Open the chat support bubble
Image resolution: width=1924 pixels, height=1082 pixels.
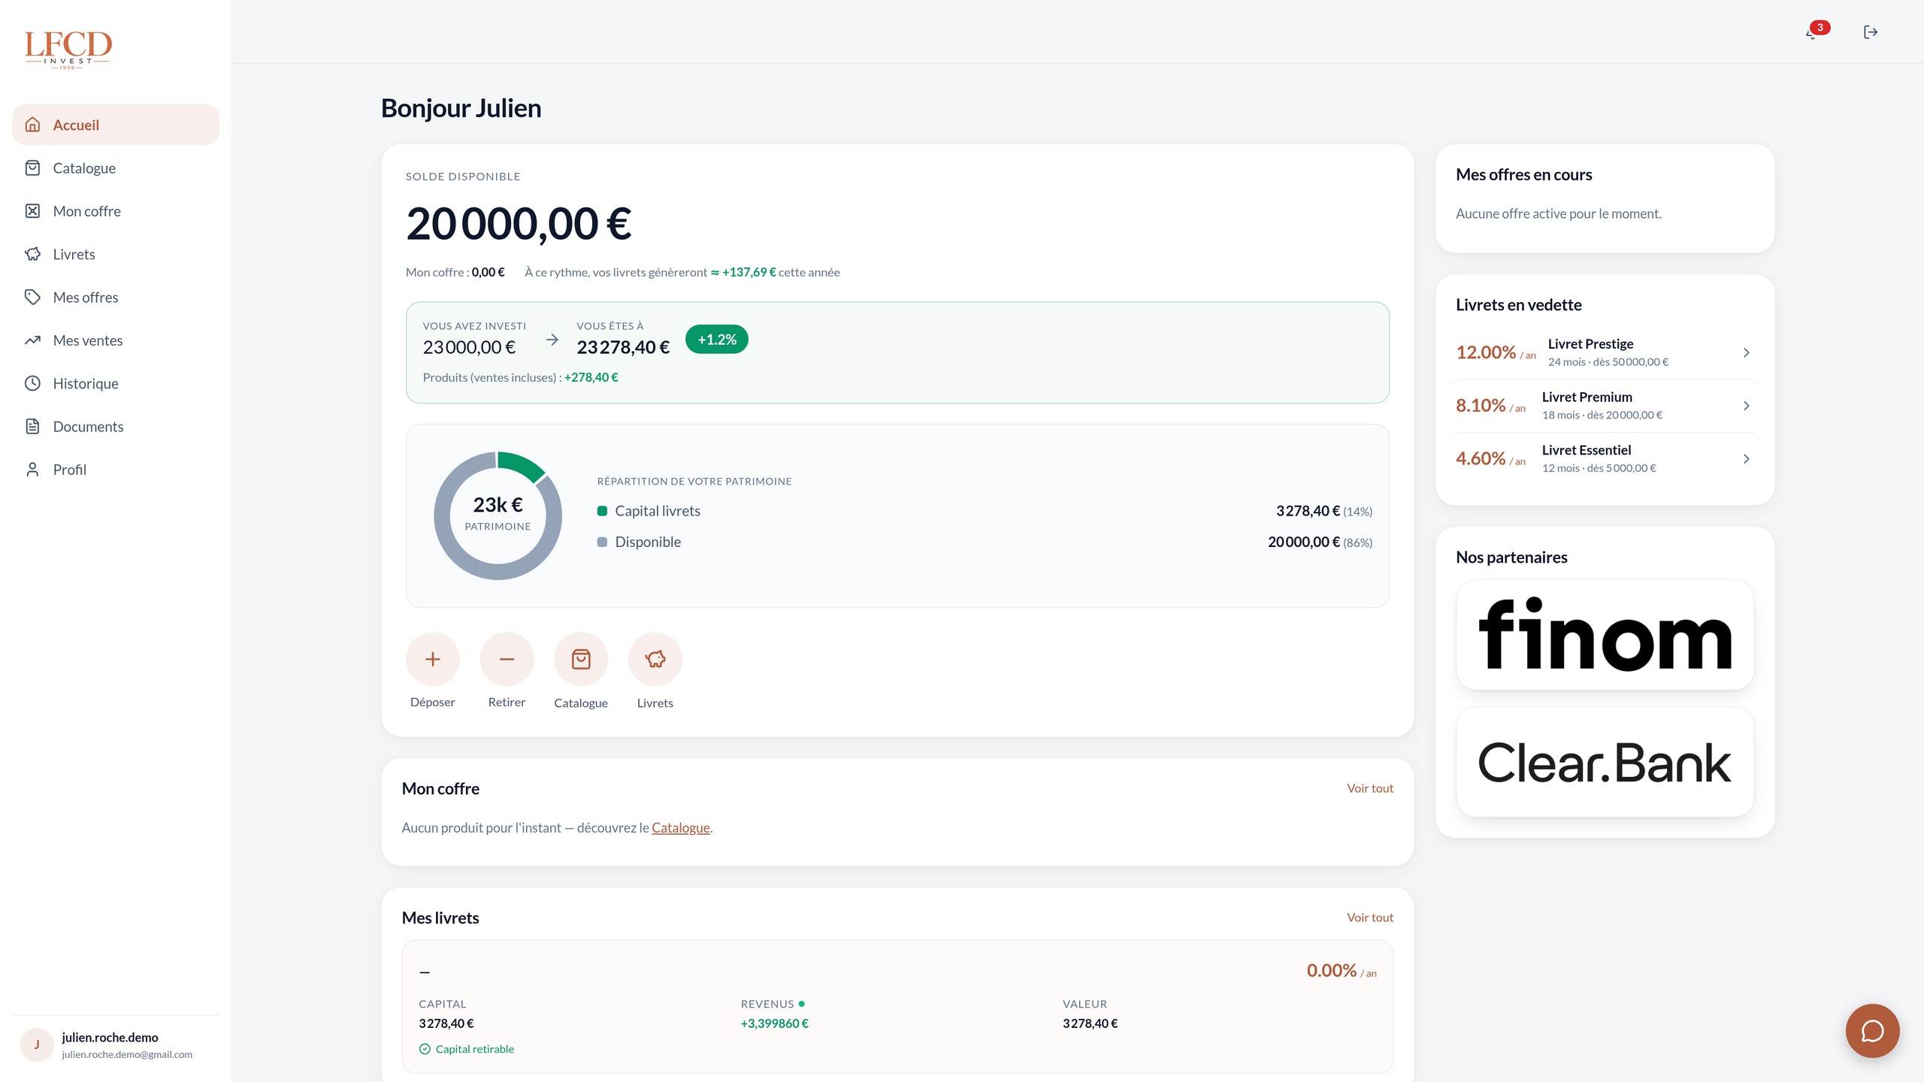tap(1872, 1031)
